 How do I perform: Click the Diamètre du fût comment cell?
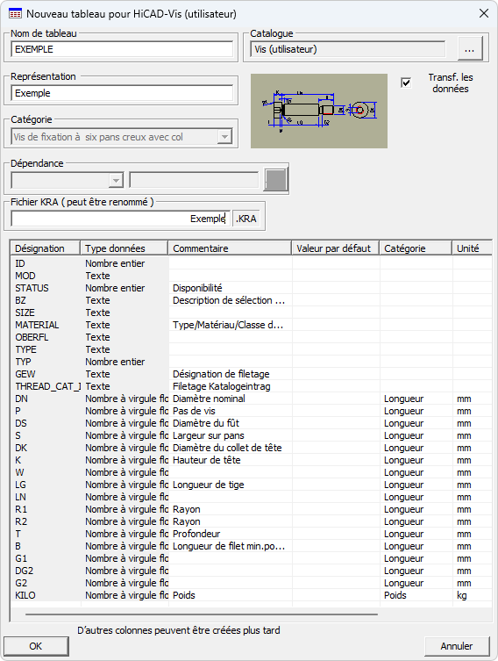[x=231, y=423]
